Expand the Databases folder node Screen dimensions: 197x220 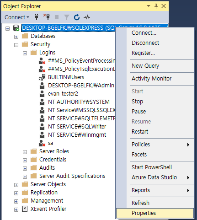point(16,37)
